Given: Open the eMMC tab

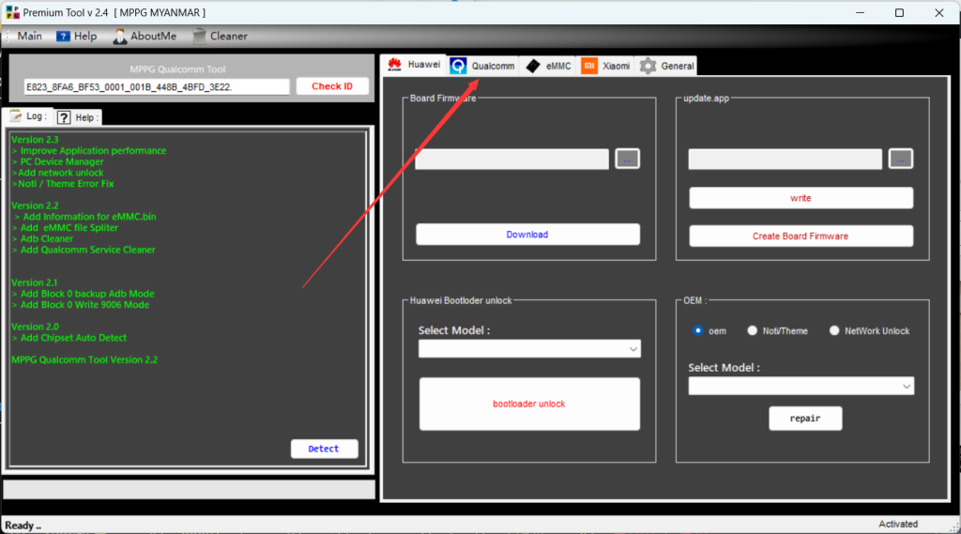Looking at the screenshot, I should pos(548,66).
